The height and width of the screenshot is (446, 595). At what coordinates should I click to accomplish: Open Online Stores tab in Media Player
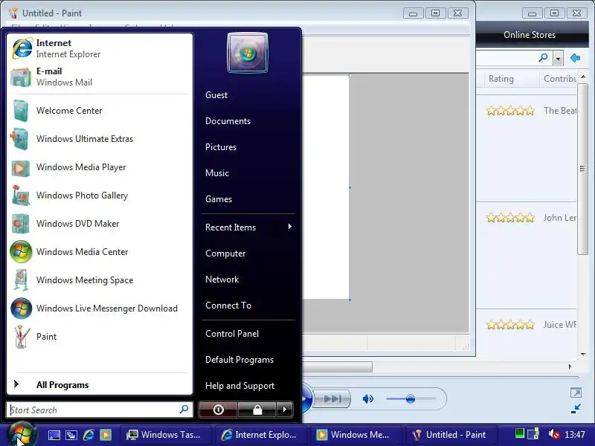click(x=530, y=35)
